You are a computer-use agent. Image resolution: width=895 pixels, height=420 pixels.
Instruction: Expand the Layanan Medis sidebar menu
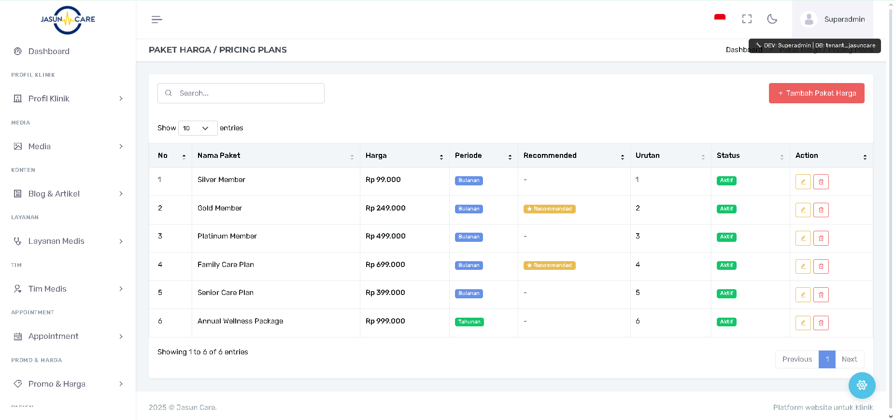tap(68, 241)
